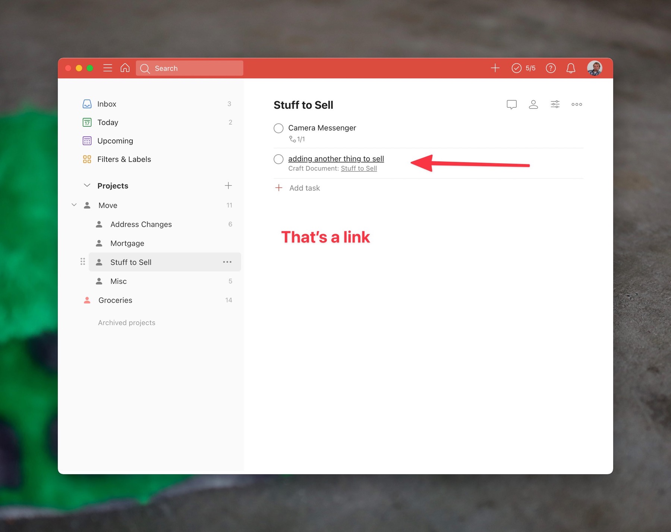Open productivity 5/5 completed tasks indicator

pyautogui.click(x=524, y=68)
